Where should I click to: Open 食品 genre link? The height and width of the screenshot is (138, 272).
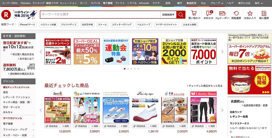pos(6,92)
